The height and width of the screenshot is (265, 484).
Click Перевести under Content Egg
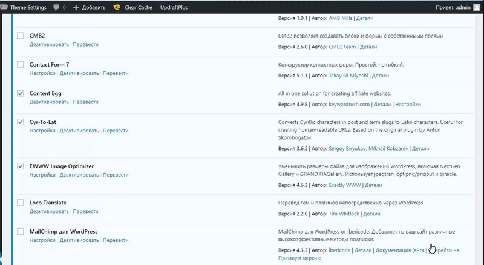coord(85,102)
